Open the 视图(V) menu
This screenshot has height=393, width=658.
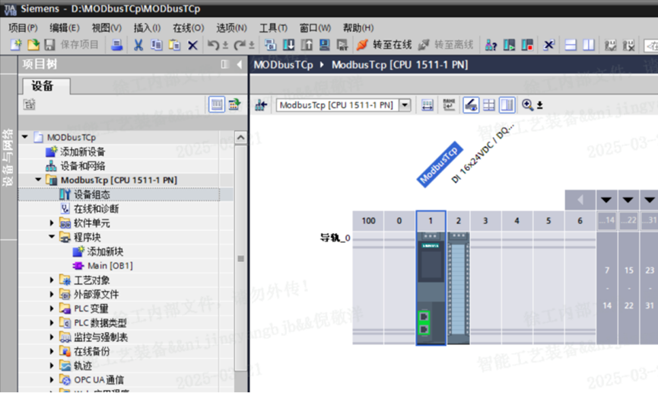[x=106, y=27]
